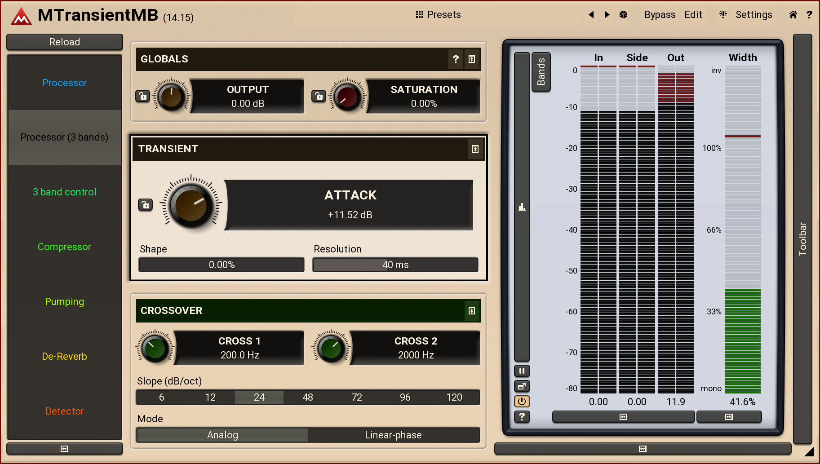Select the 48 dB/oct slope option
This screenshot has height=464, width=820.
[x=308, y=398]
